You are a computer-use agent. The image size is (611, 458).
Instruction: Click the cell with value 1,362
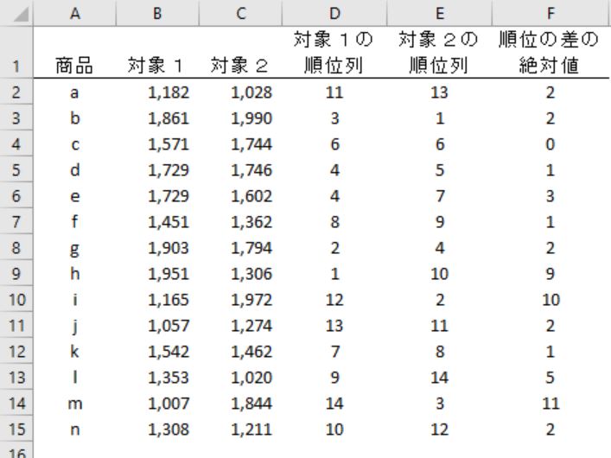pos(240,221)
